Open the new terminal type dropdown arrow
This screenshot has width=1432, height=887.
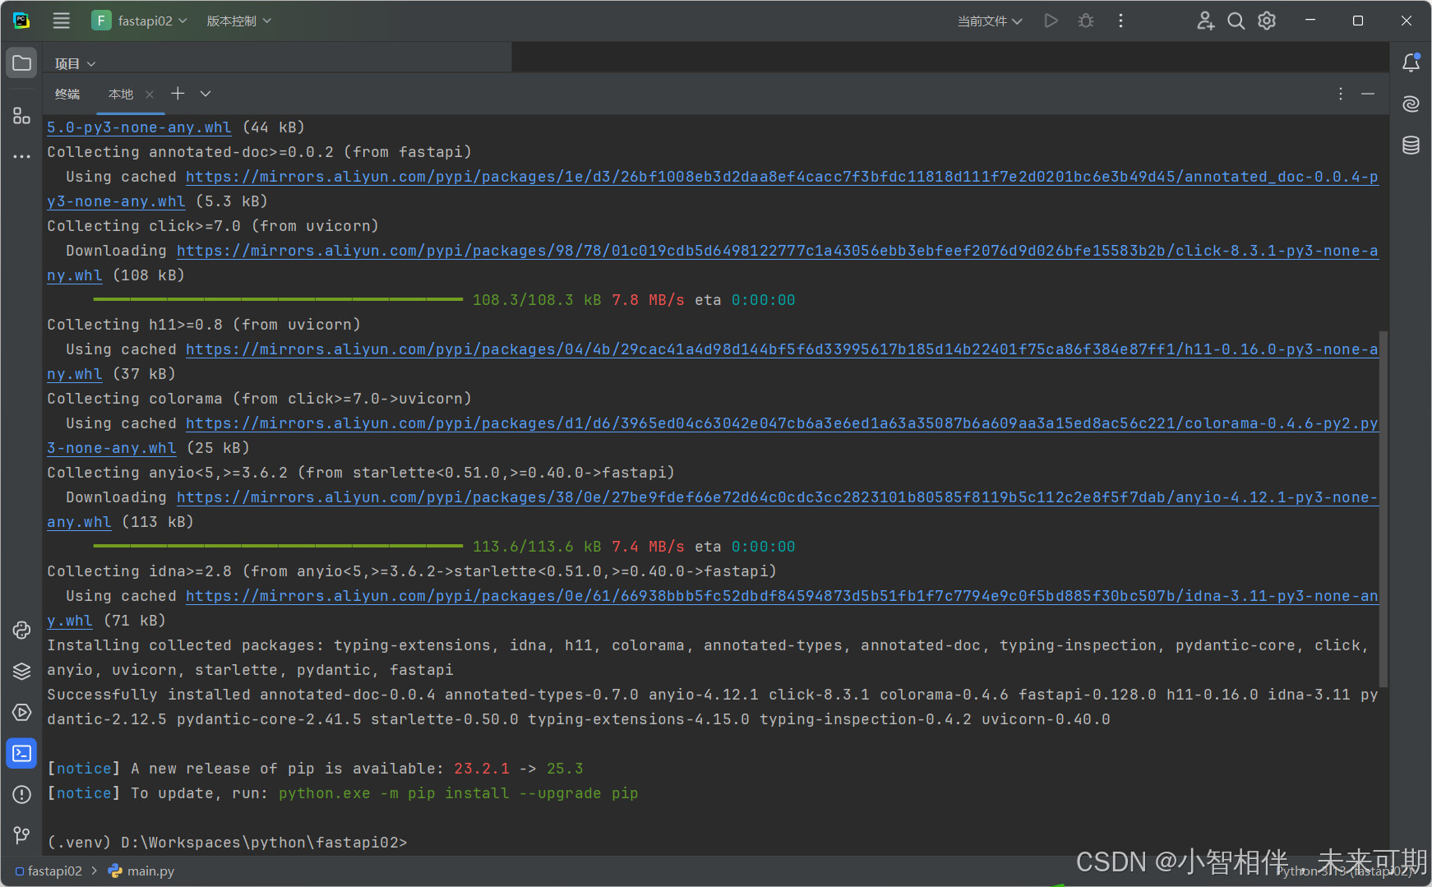[x=206, y=94]
